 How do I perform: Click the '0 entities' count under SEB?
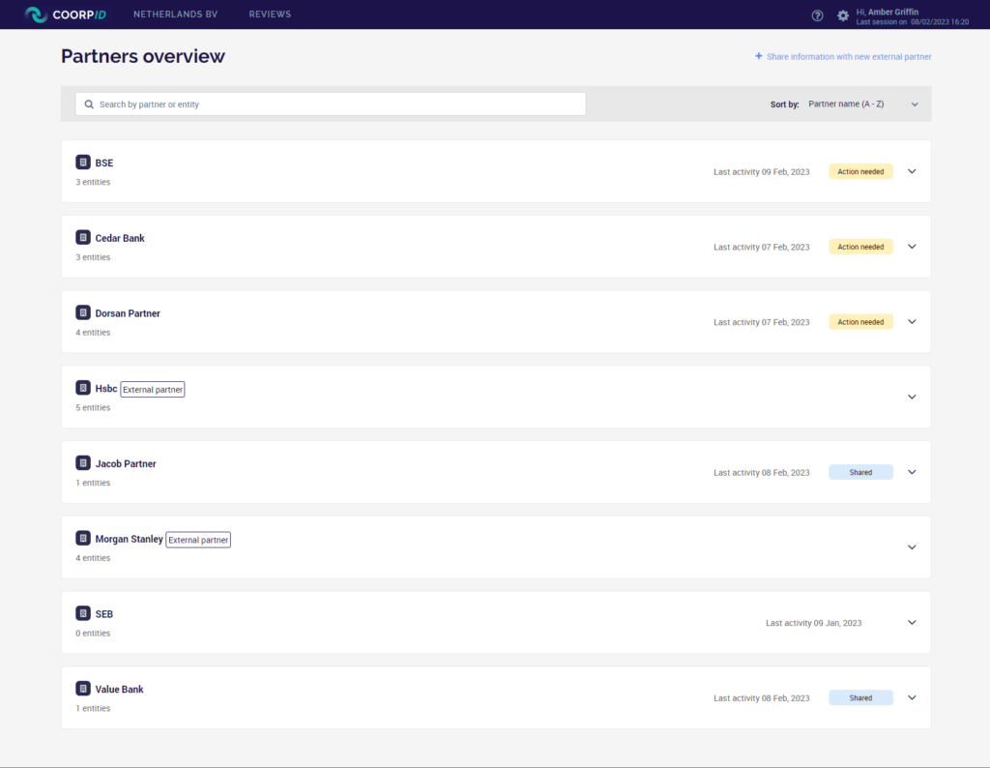pos(93,633)
